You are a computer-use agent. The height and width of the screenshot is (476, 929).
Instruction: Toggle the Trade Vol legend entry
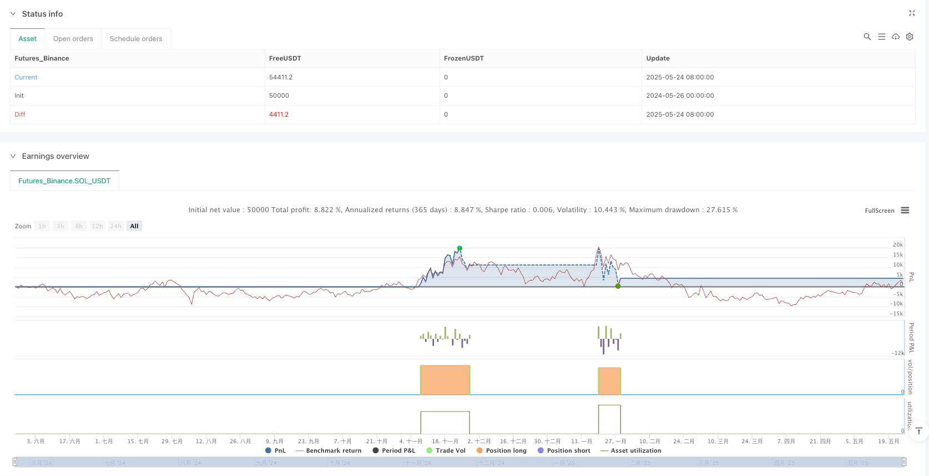tap(446, 450)
